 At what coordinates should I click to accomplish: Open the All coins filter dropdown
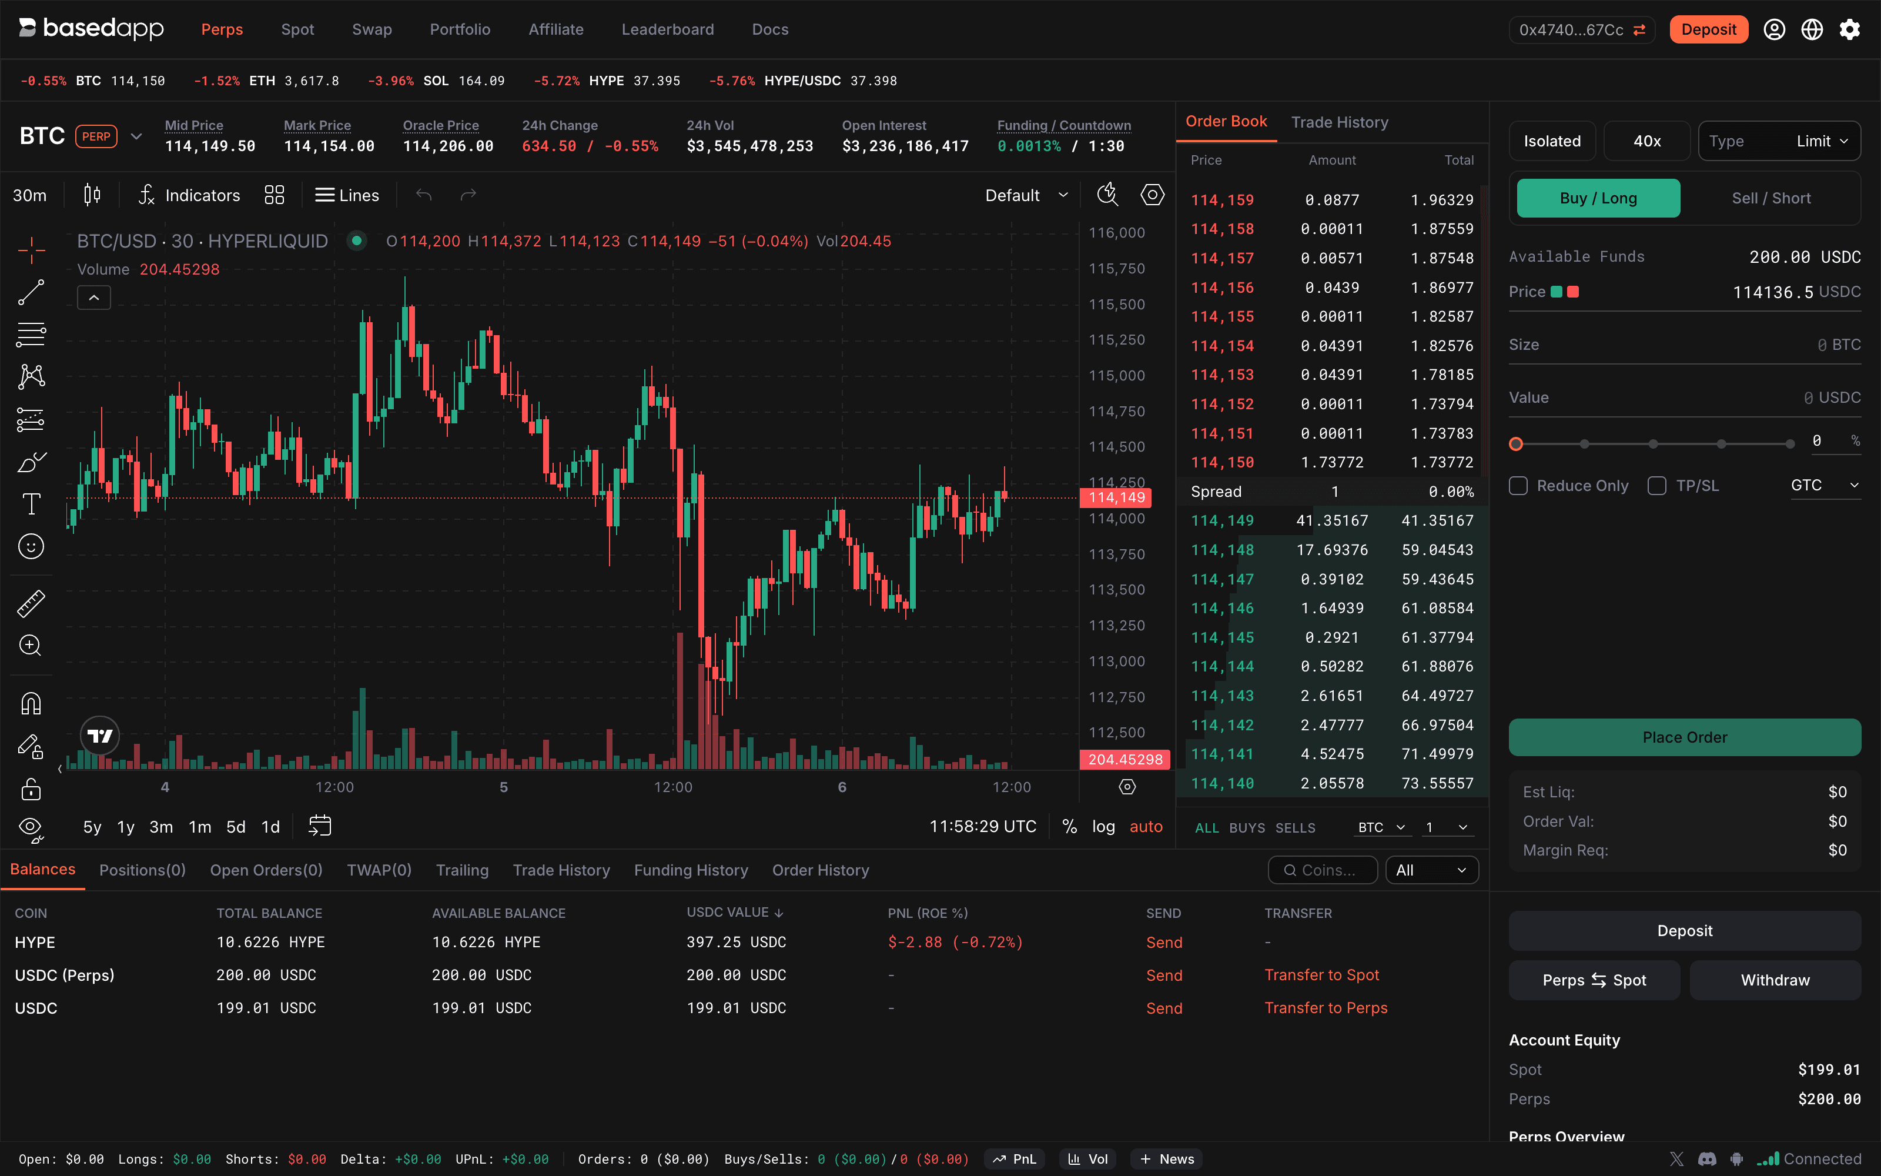click(1431, 870)
